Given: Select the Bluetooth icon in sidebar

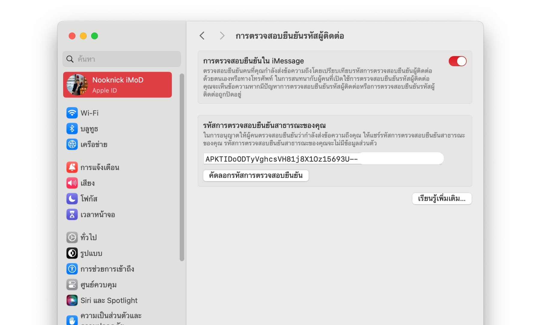Looking at the screenshot, I should point(72,129).
